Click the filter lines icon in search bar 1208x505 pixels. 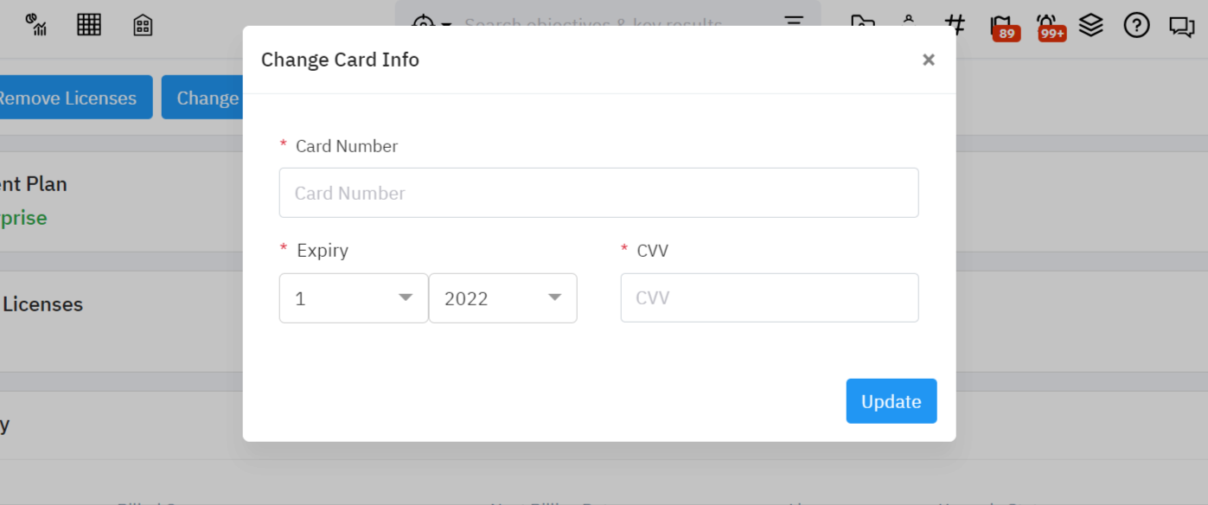click(794, 22)
